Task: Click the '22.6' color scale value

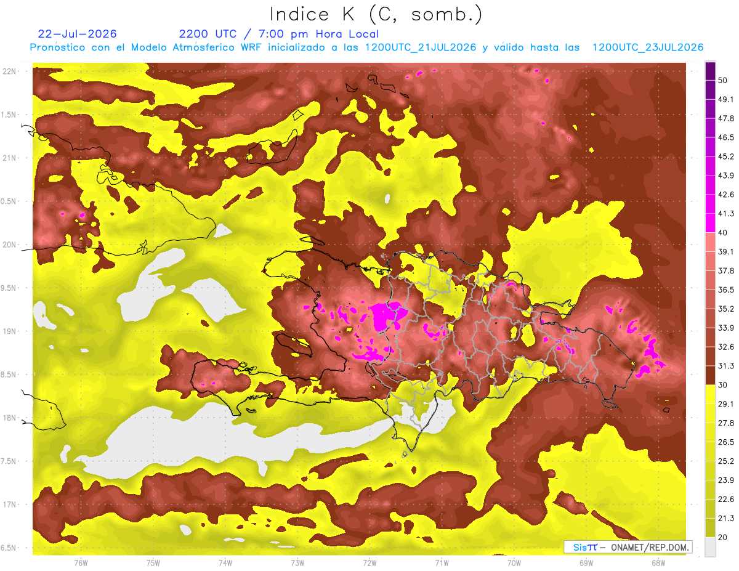Action: pyautogui.click(x=727, y=500)
